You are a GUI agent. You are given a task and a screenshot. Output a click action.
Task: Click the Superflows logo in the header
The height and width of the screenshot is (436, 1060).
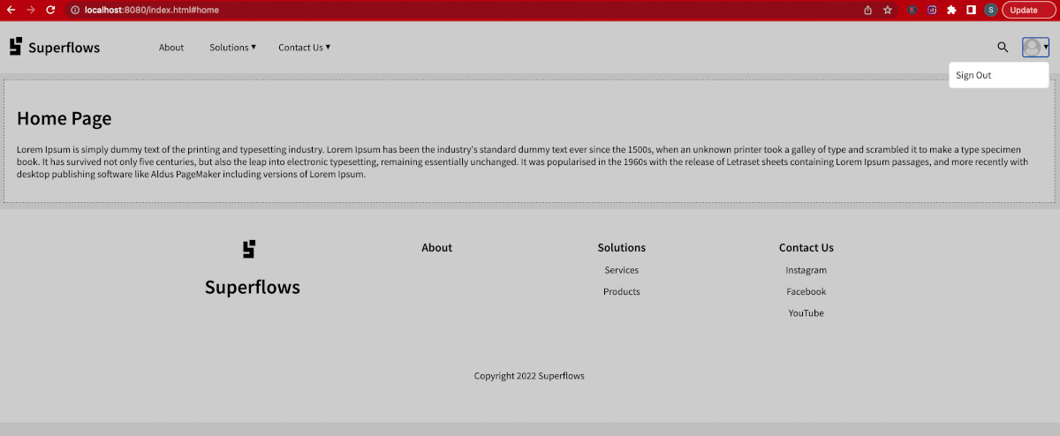coord(55,47)
